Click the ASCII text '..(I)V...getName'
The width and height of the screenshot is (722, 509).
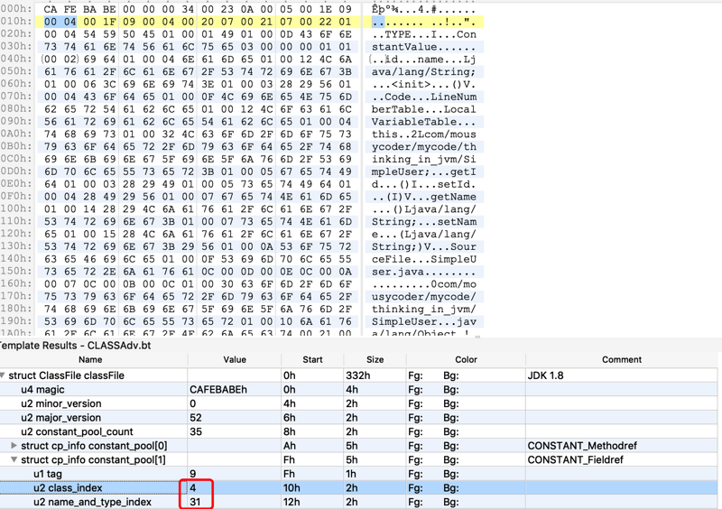point(424,197)
